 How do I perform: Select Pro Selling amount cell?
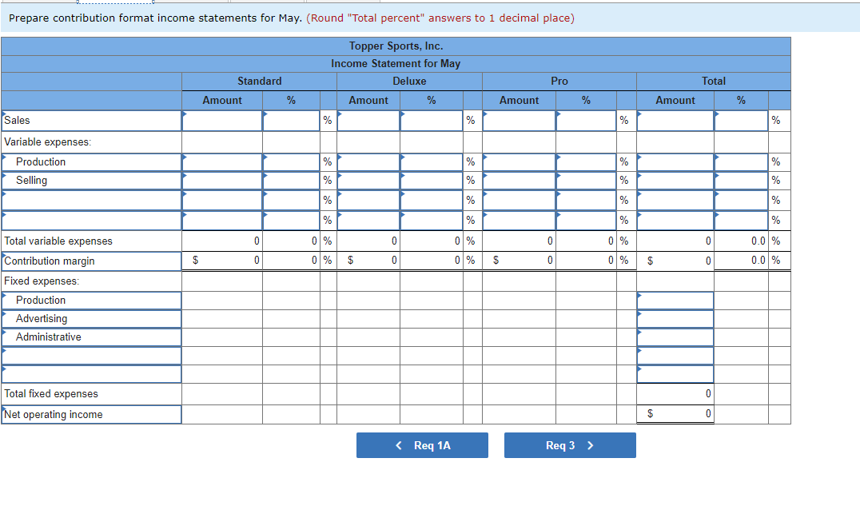click(x=520, y=181)
